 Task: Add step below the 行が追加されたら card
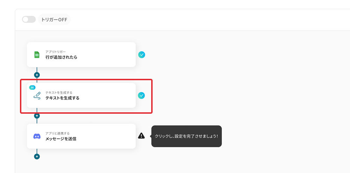pyautogui.click(x=37, y=75)
